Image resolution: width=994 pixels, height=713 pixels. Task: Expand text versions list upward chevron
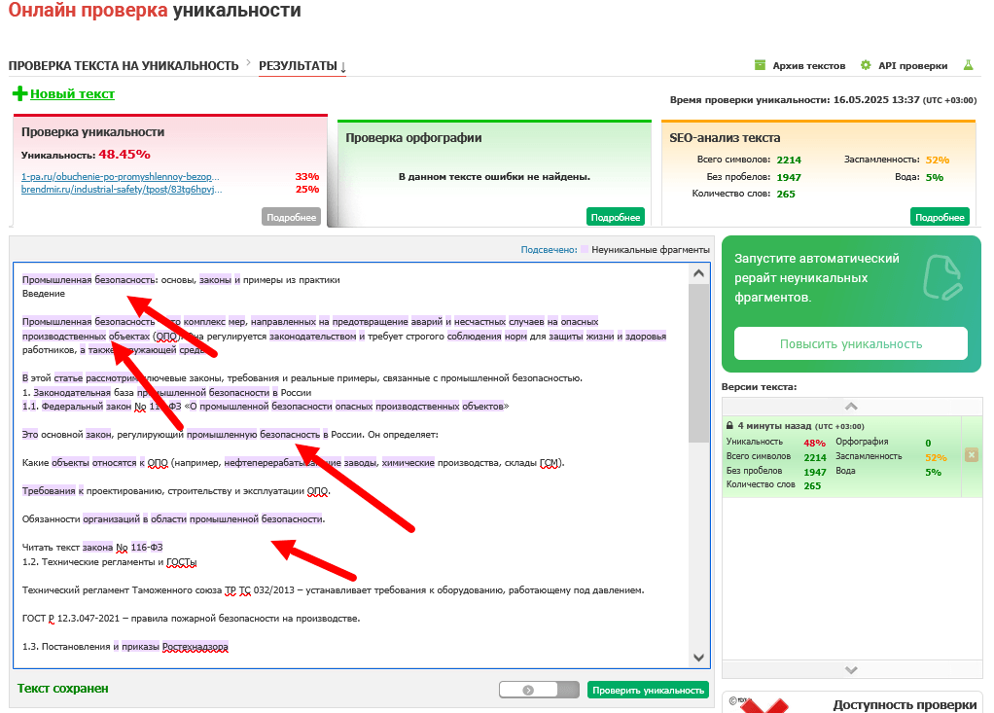click(x=851, y=407)
